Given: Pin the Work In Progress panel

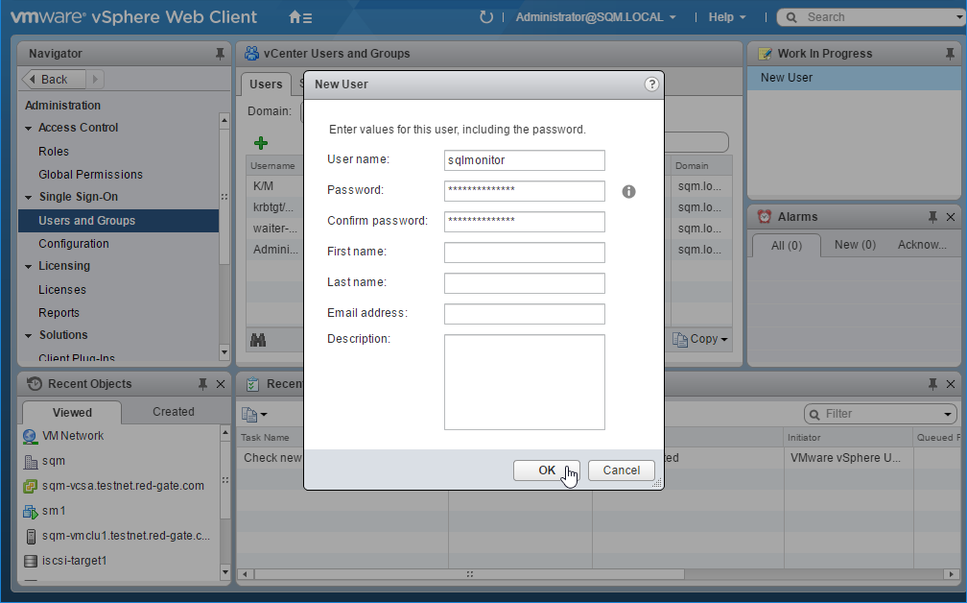Looking at the screenshot, I should pyautogui.click(x=950, y=54).
